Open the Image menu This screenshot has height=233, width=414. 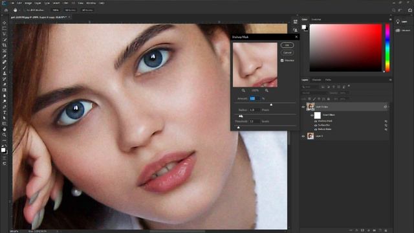pos(28,3)
